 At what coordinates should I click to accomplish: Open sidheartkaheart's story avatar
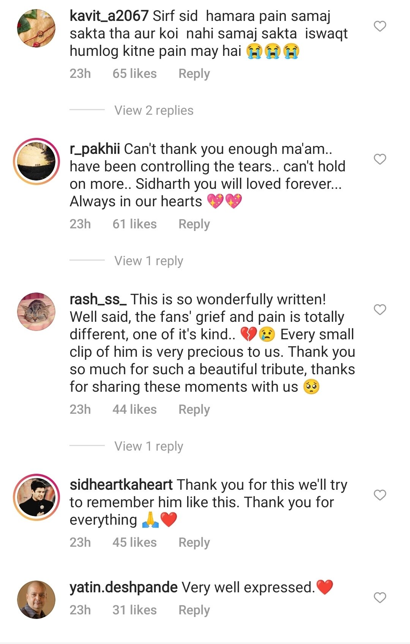[36, 497]
